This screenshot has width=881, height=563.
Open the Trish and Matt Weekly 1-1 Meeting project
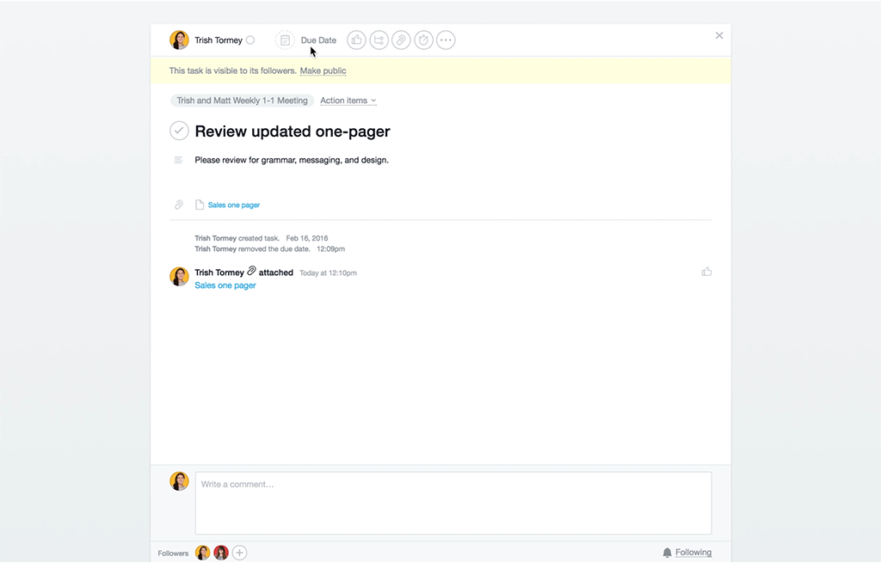tap(242, 101)
